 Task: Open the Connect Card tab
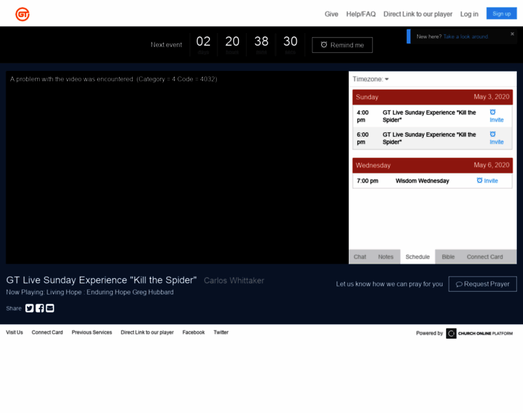coord(484,257)
